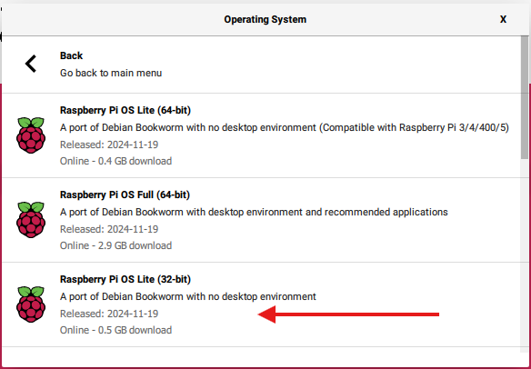Click the raspberry icon for OS Full (64-bit)
531x369 pixels.
click(x=31, y=220)
